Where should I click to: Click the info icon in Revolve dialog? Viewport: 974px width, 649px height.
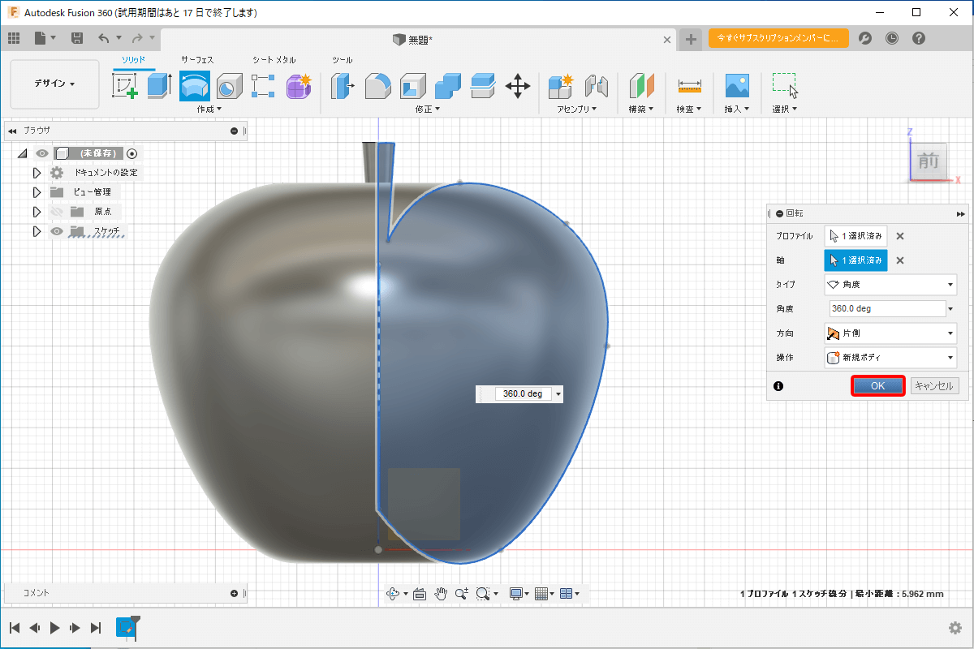click(x=778, y=386)
